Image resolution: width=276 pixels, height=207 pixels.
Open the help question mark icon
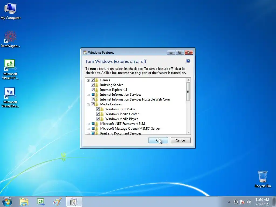[x=188, y=61]
